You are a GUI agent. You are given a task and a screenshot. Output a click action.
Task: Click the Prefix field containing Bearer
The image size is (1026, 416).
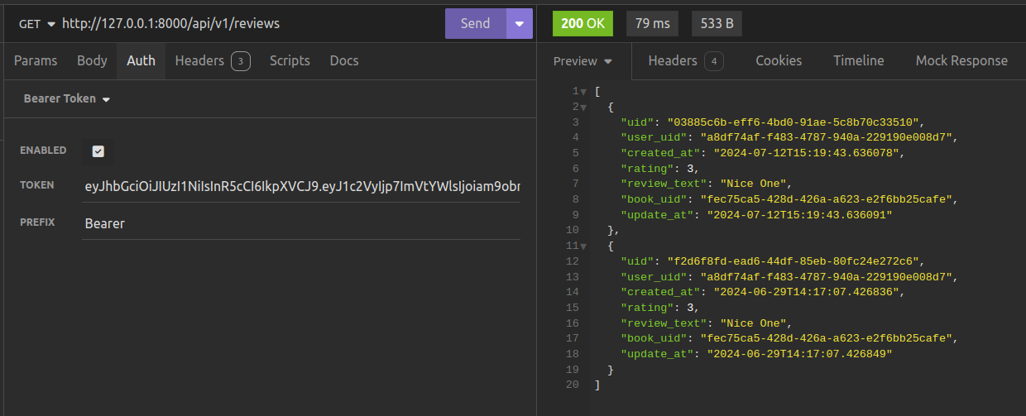[x=302, y=223]
